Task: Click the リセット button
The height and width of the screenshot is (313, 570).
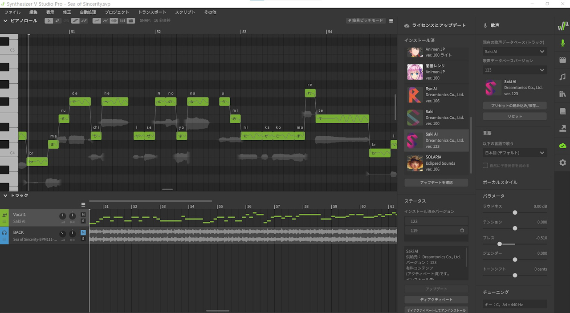Action: (x=515, y=116)
